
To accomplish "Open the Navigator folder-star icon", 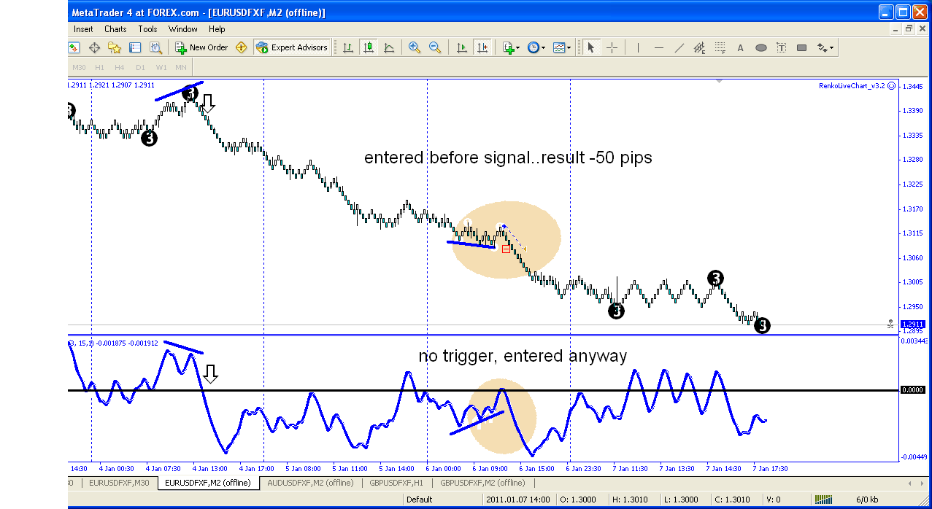I will pyautogui.click(x=115, y=47).
